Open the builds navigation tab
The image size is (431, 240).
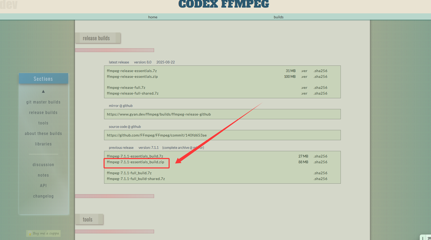(278, 17)
